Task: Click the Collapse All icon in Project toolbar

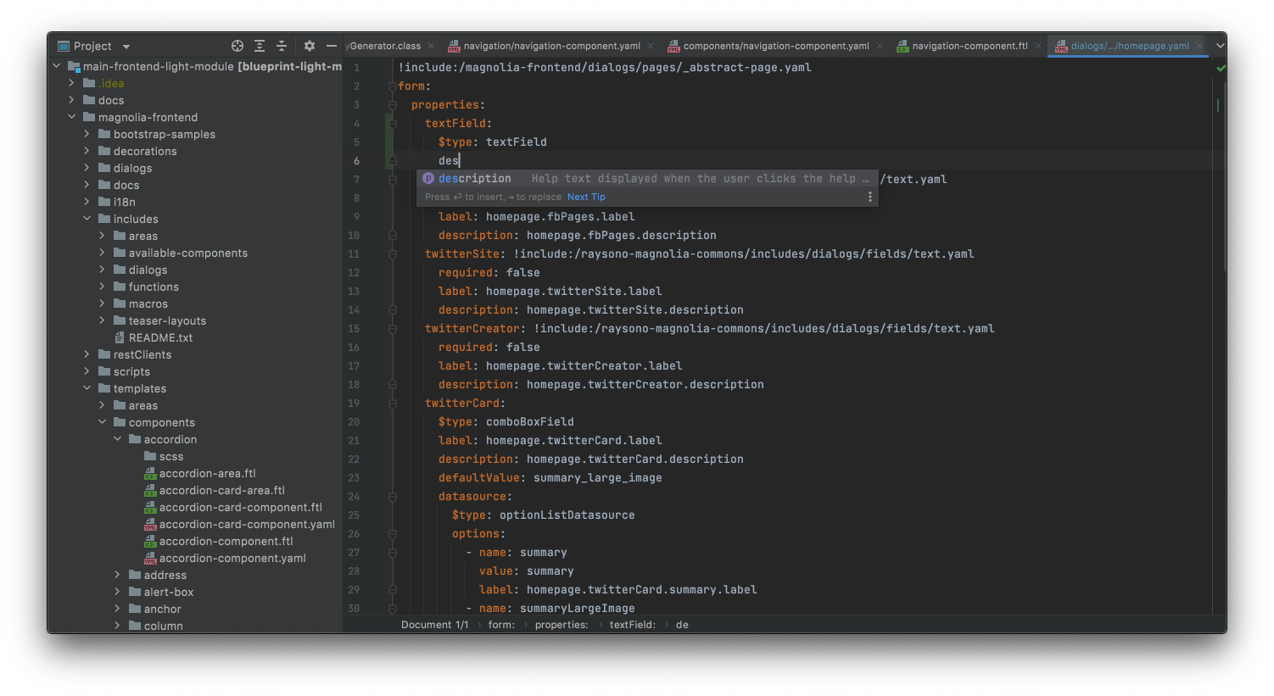Action: pos(280,46)
